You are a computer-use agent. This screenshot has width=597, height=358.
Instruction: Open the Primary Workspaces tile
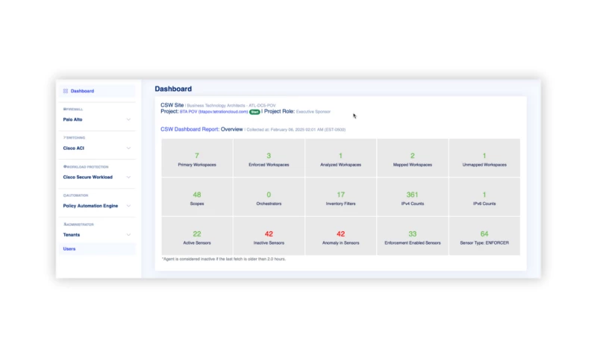(x=197, y=158)
